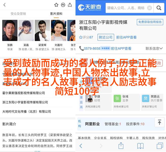Expand the 联系信息 dropdown
This screenshot has width=166, height=152.
pyautogui.click(x=154, y=48)
